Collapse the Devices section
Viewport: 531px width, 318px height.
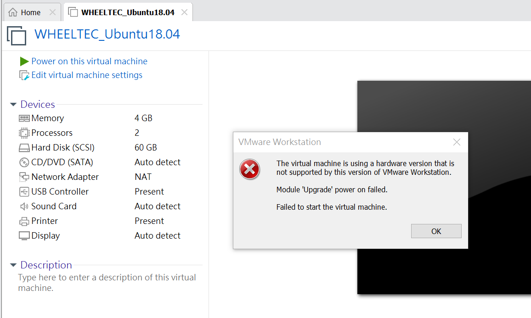[13, 105]
